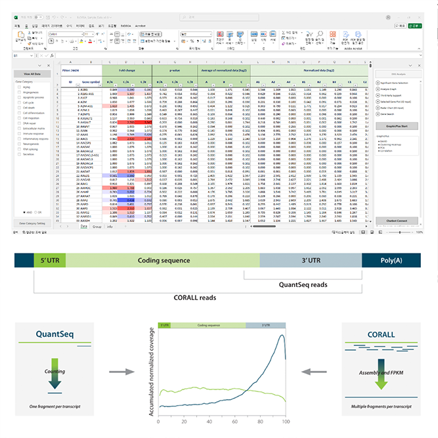438x438 pixels.
Task: Check the Cell cycle category box
Action: coord(19,102)
